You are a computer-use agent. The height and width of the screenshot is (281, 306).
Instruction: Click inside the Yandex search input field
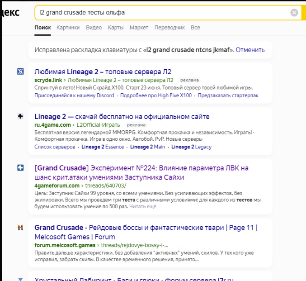coord(158,13)
